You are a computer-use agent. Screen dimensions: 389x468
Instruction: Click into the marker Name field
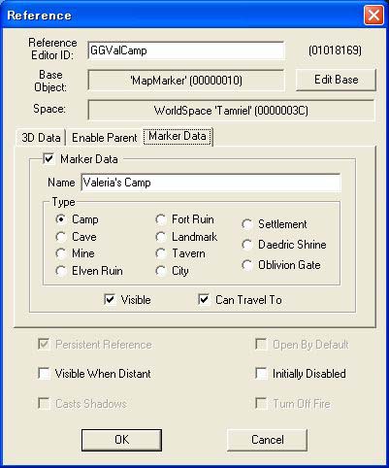pos(211,183)
